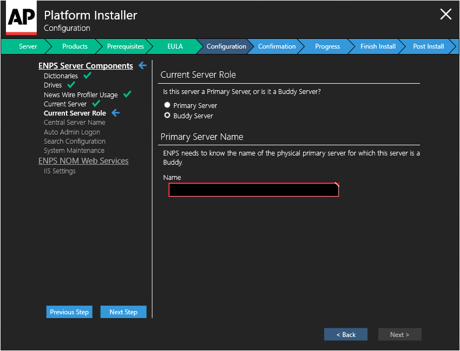The image size is (460, 351).
Task: Select the Finish Install wizard step
Action: point(378,46)
